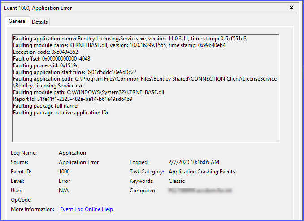
Task: Open the Event Log Online Help link
Action: [87, 209]
